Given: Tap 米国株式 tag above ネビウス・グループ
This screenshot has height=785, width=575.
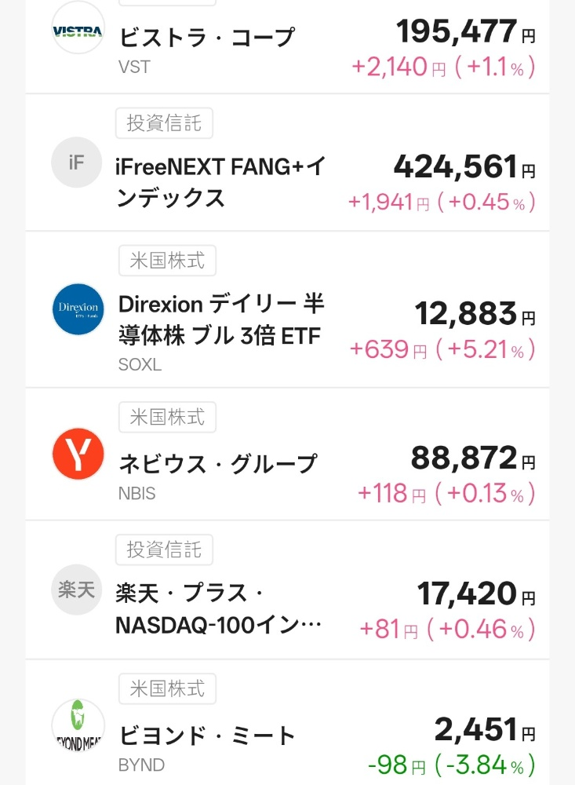Looking at the screenshot, I should pyautogui.click(x=167, y=418).
